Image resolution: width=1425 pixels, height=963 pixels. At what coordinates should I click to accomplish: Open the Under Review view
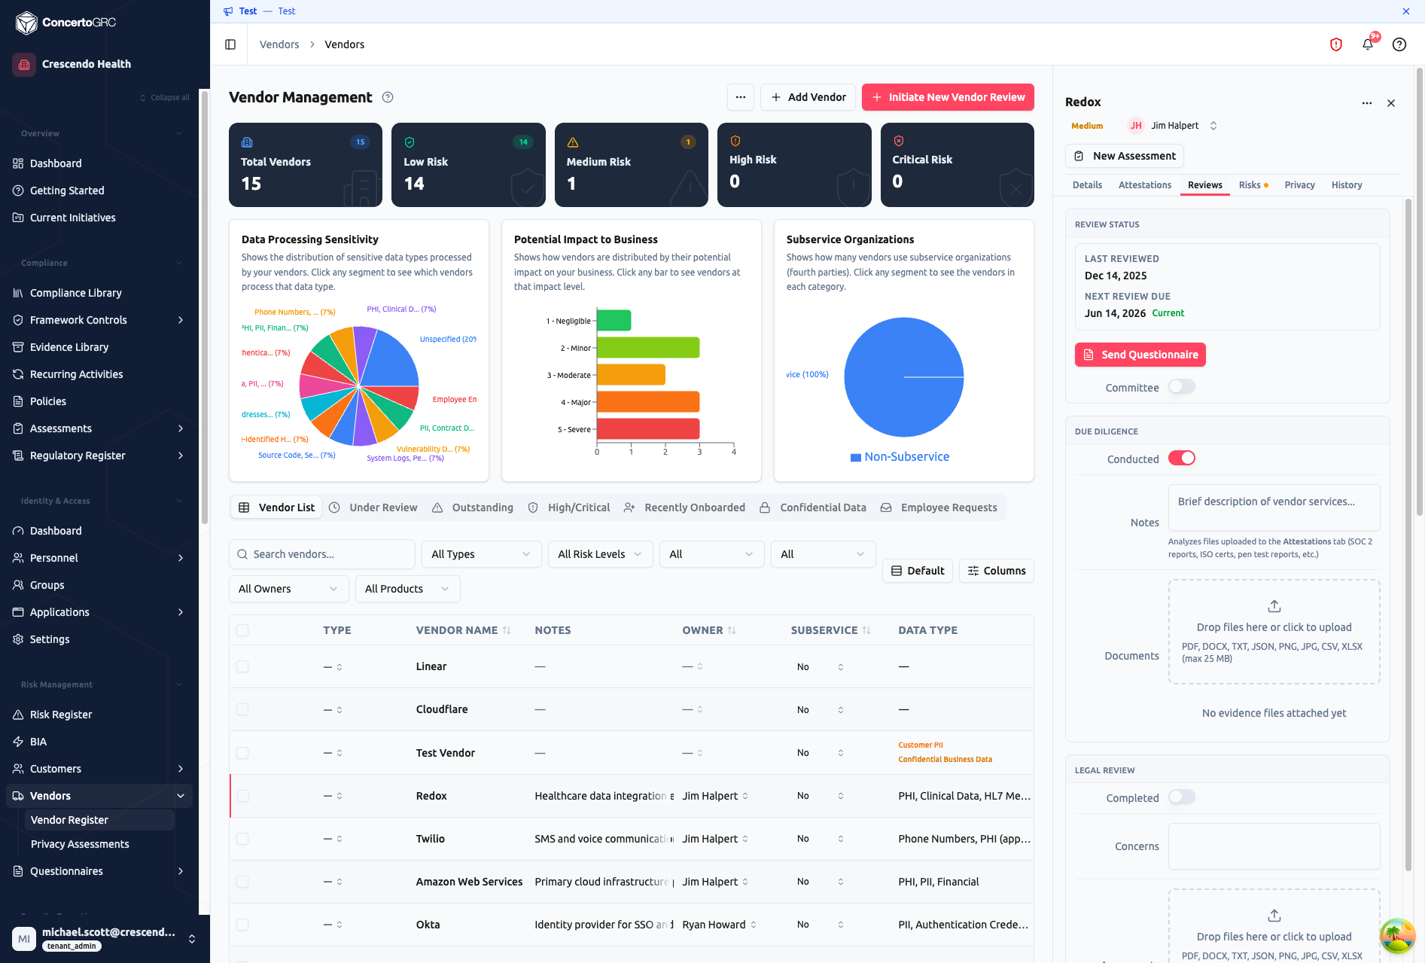tap(373, 507)
